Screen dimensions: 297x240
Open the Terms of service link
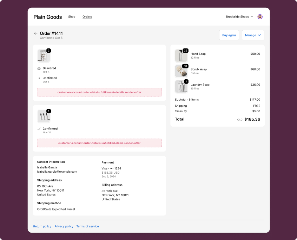pos(87,226)
